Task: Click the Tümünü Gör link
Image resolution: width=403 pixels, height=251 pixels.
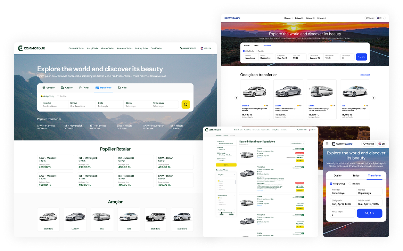Action: (365, 75)
